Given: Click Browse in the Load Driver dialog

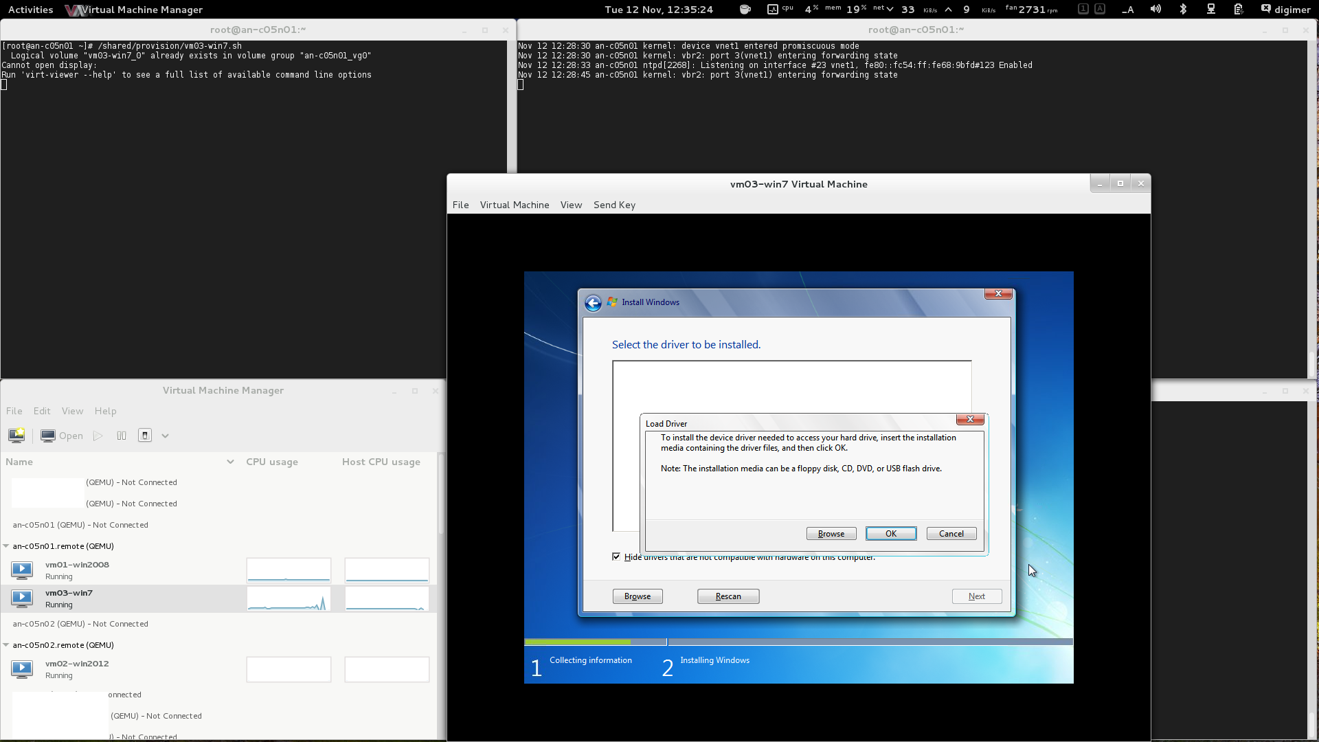Looking at the screenshot, I should tap(831, 534).
